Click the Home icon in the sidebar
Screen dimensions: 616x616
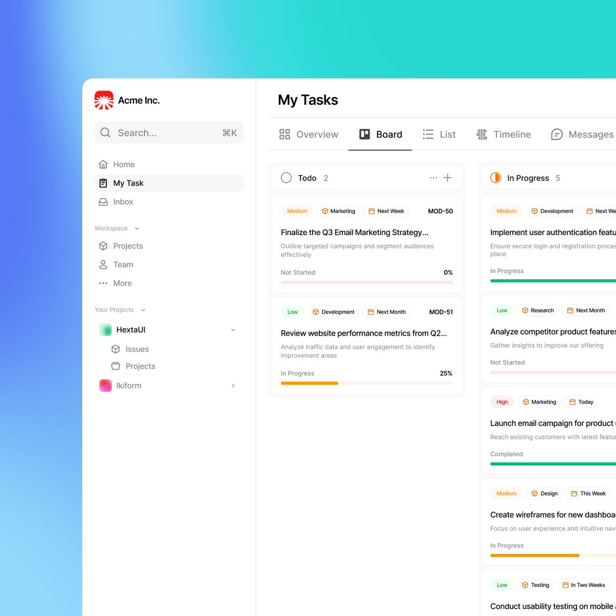click(x=104, y=164)
